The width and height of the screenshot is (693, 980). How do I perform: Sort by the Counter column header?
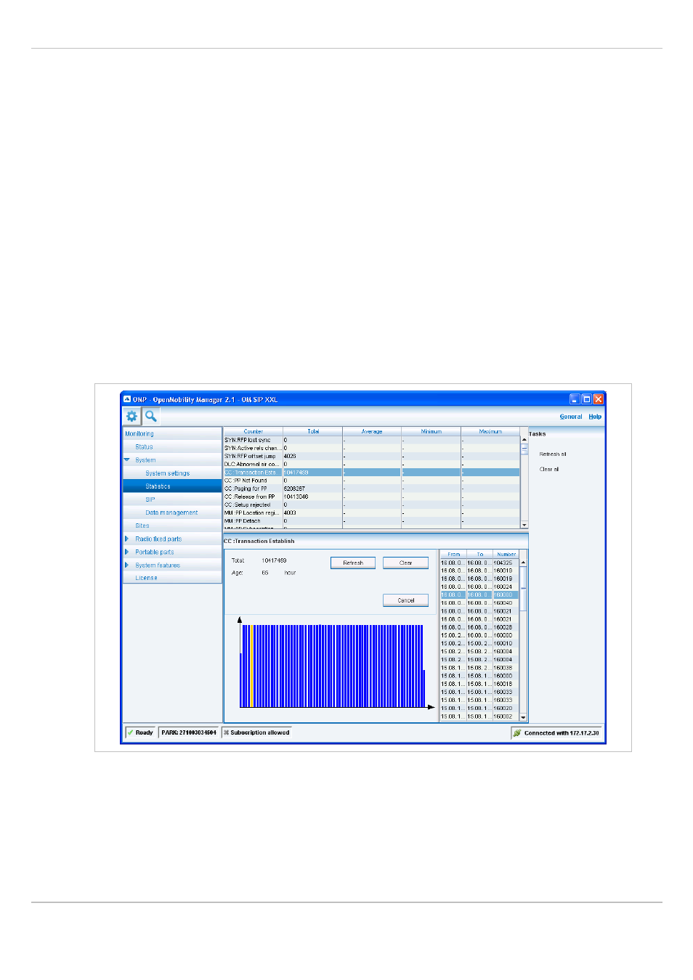coord(253,432)
